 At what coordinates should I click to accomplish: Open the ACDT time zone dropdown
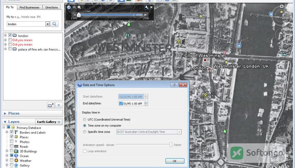click(179, 132)
